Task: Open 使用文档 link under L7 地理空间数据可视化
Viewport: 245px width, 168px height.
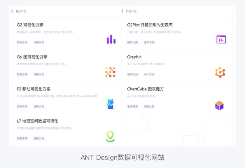Action: (39, 139)
